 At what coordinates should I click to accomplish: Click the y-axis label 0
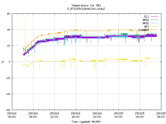10,62
